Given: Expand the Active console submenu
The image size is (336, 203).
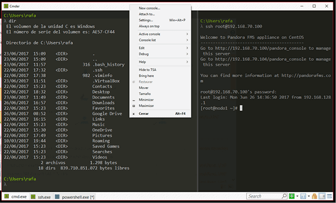Looking at the screenshot, I should pyautogui.click(x=160, y=34).
